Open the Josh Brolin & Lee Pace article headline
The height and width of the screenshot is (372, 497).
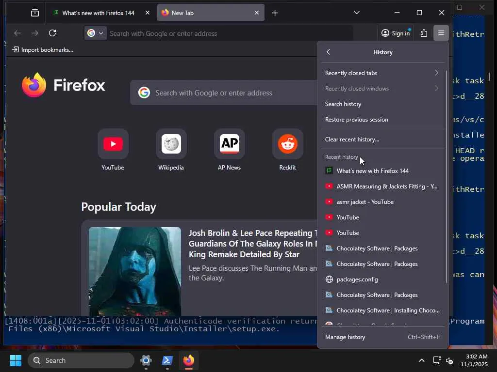252,244
